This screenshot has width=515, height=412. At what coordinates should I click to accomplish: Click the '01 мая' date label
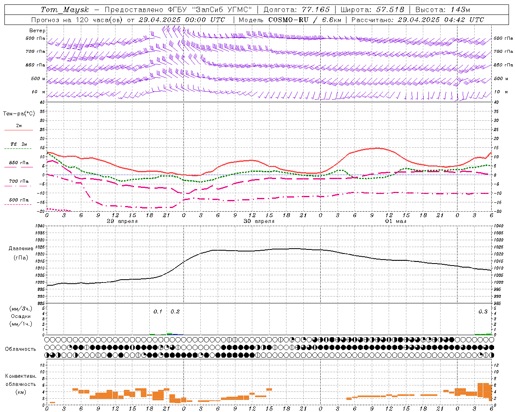(x=396, y=221)
